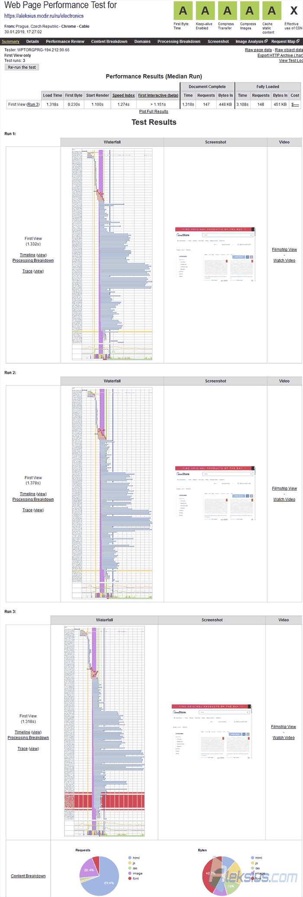Click the Fully Loaded time 3.108s
The height and width of the screenshot is (897, 303).
coord(242,105)
